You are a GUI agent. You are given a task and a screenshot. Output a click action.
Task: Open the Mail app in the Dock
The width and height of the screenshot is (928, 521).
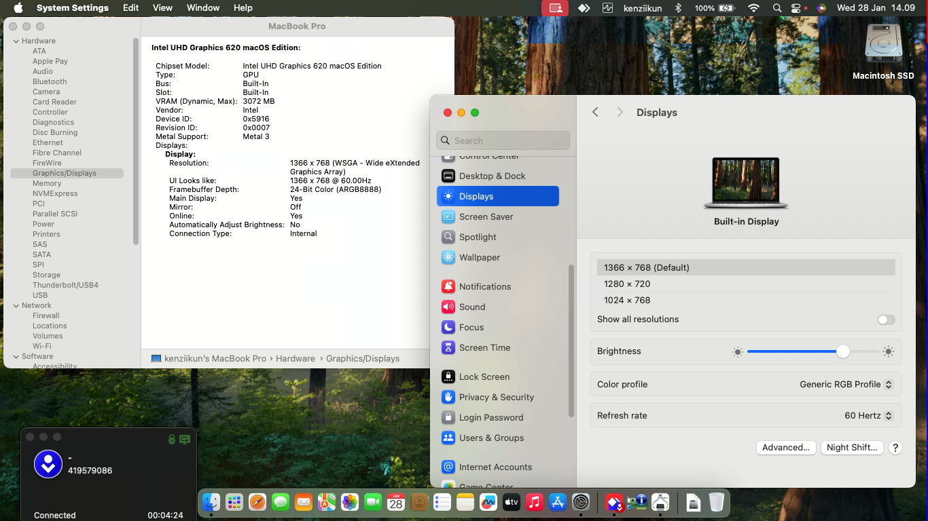click(x=304, y=503)
